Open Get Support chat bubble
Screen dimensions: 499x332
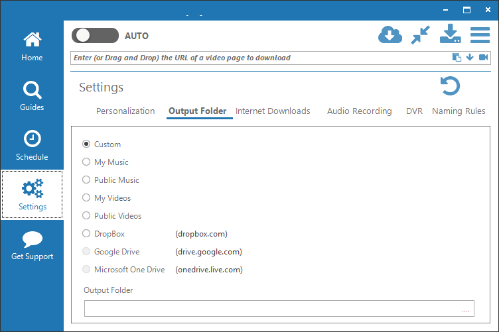point(32,246)
